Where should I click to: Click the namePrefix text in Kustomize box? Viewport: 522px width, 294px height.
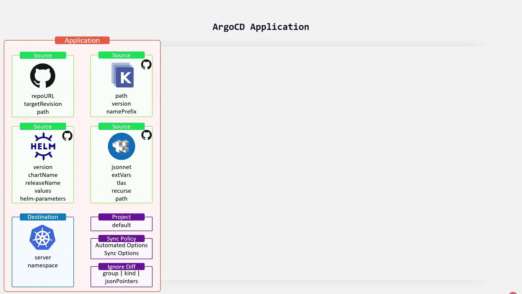pyautogui.click(x=121, y=112)
